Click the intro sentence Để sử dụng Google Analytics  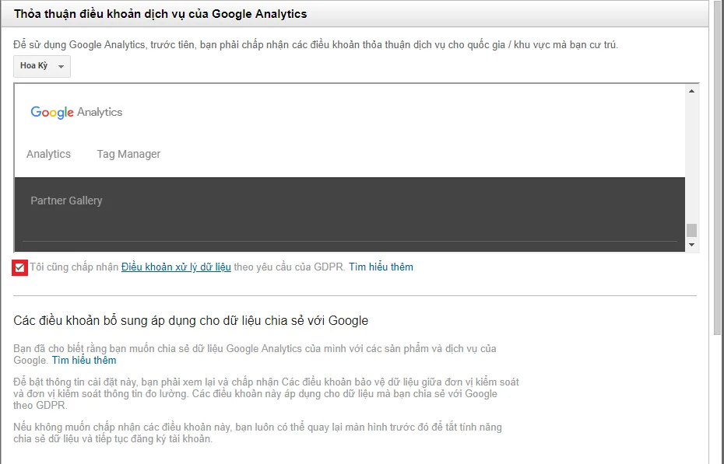coord(315,45)
